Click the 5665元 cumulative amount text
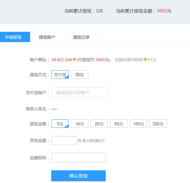190x183 pixels. pyautogui.click(x=164, y=11)
